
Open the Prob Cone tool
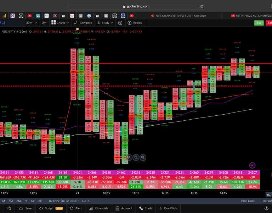pos(248,201)
